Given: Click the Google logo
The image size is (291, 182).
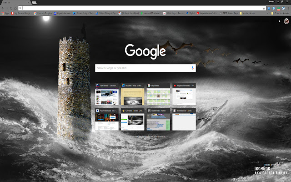Looking at the screenshot, I should pyautogui.click(x=145, y=51).
